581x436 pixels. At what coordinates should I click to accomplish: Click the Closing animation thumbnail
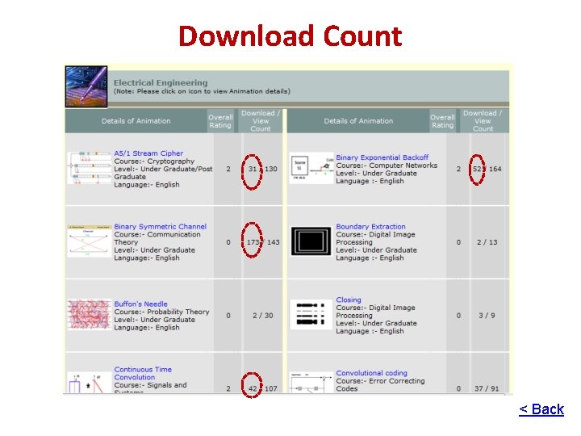[x=311, y=314]
